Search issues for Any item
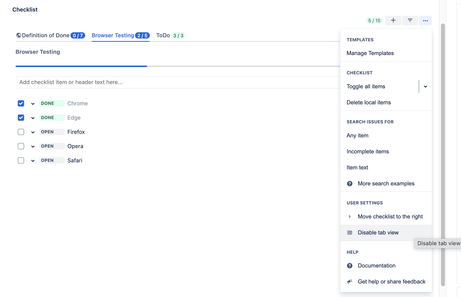Screen dimensions: 461x297 pos(386,136)
